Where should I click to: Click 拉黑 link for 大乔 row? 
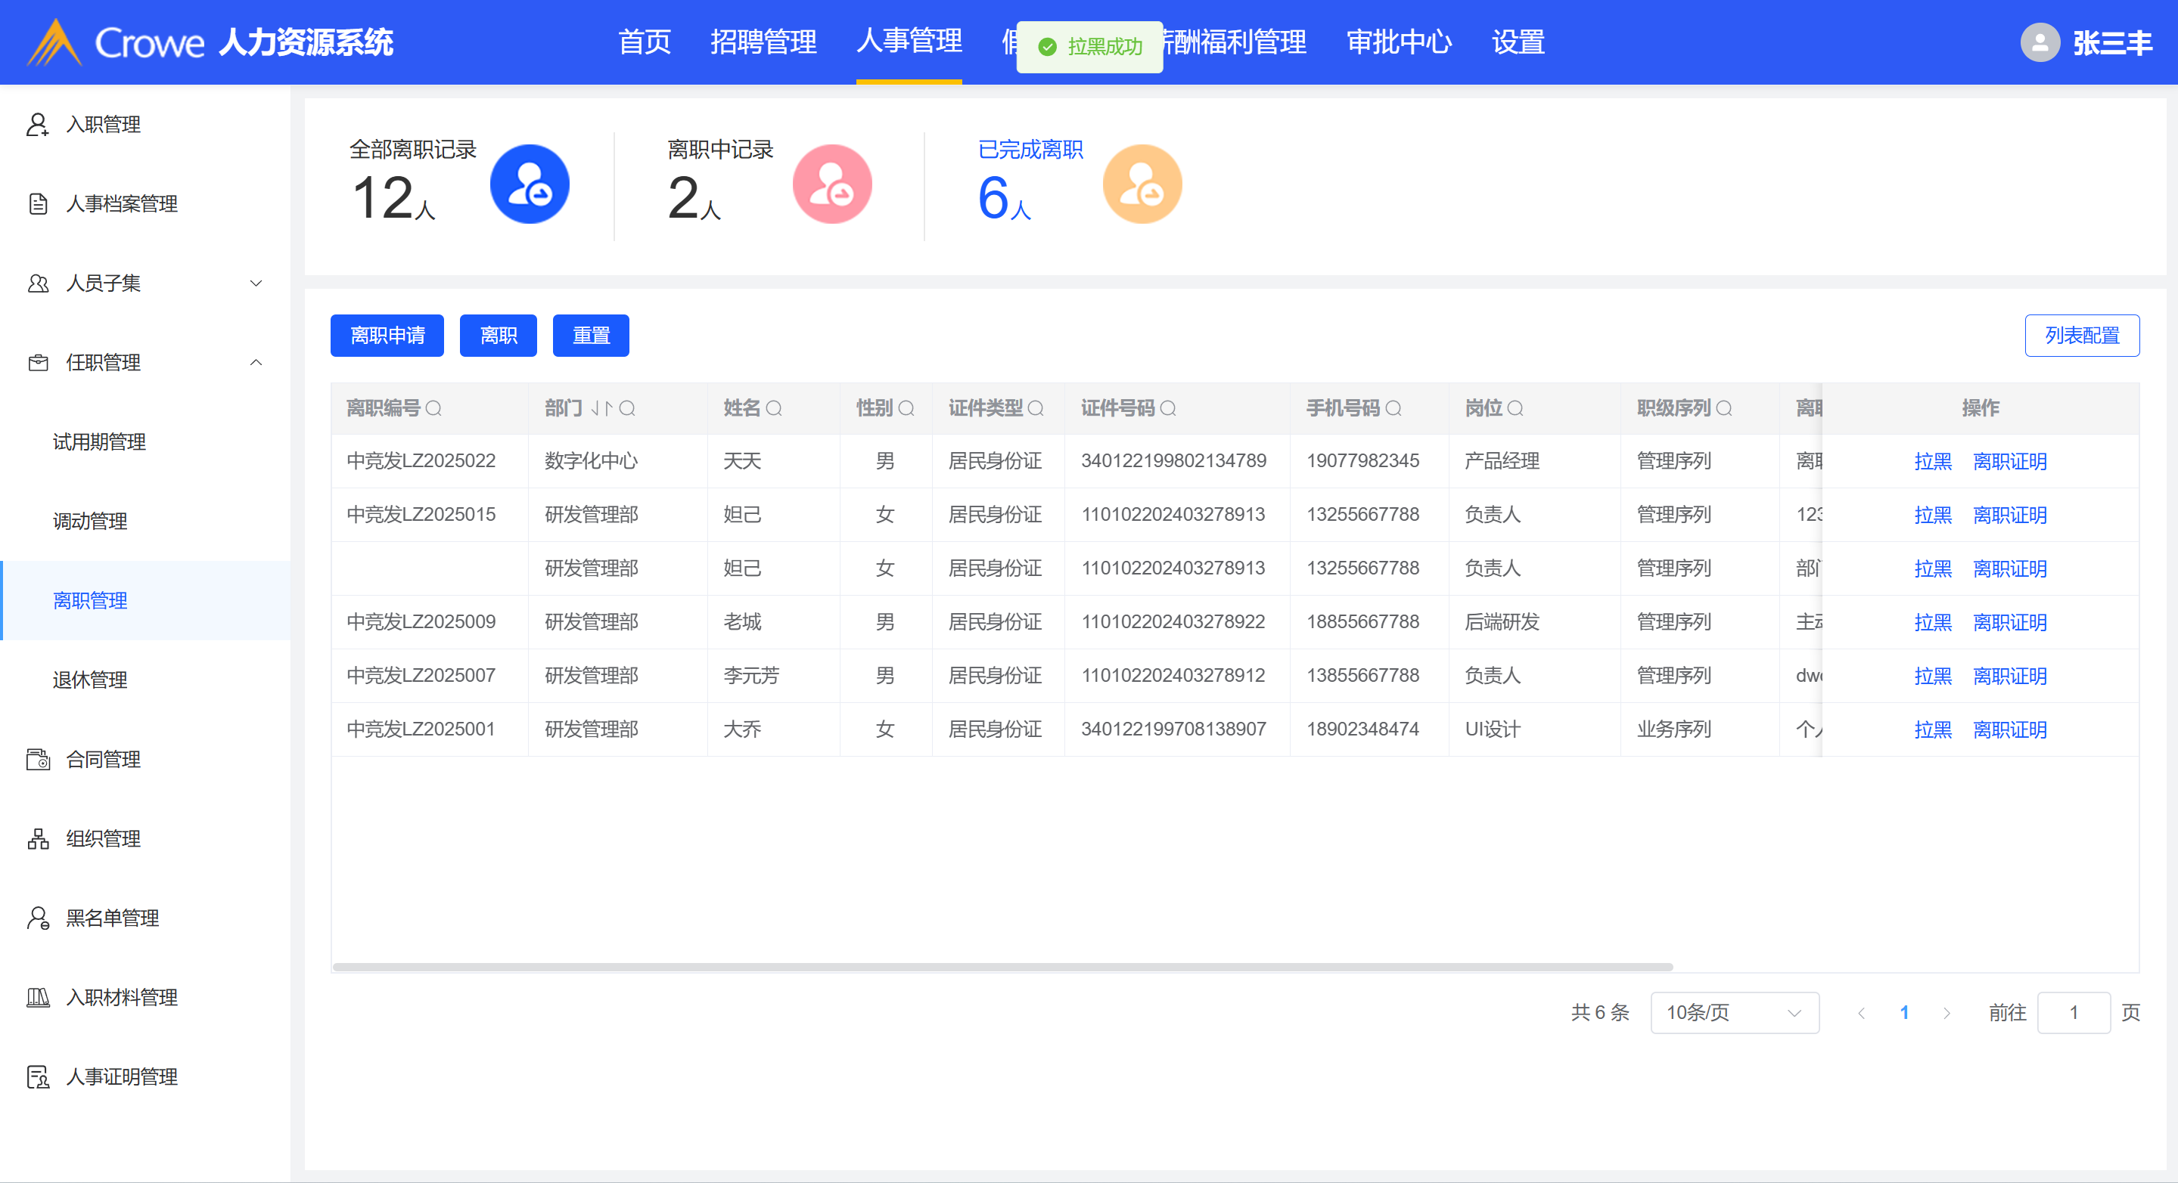[x=1933, y=729]
